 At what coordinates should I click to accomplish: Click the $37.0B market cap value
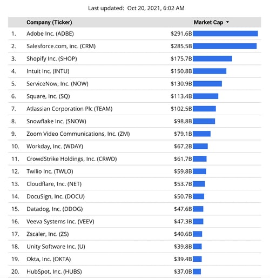pos(183,272)
